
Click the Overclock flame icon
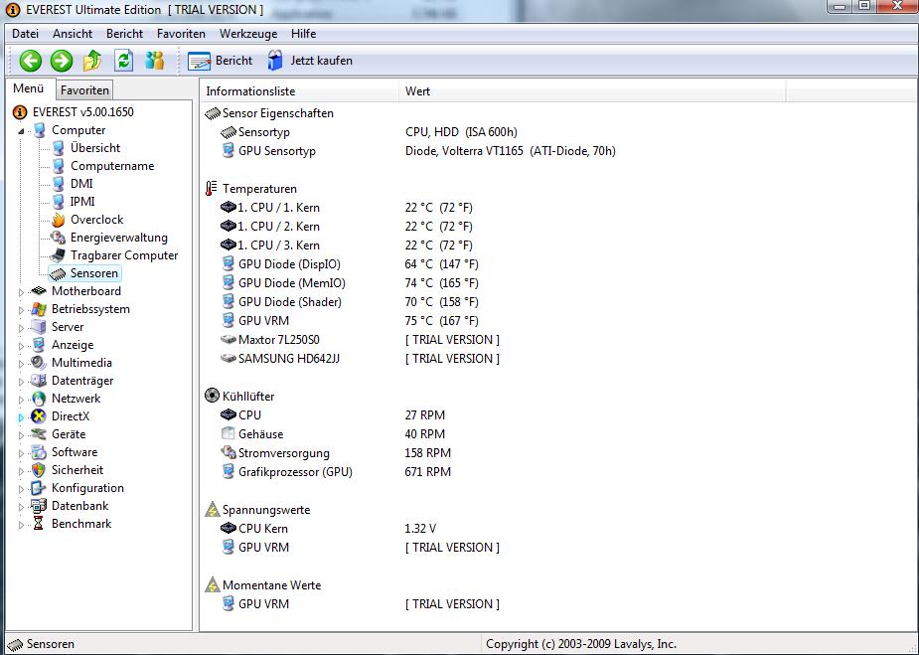(x=58, y=220)
